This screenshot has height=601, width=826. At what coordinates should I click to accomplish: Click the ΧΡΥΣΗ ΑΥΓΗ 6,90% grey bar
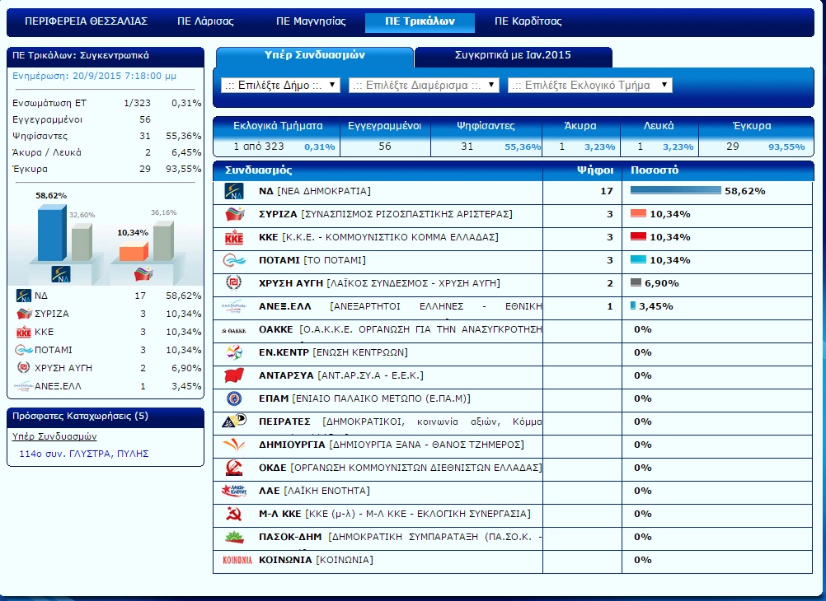click(x=636, y=282)
